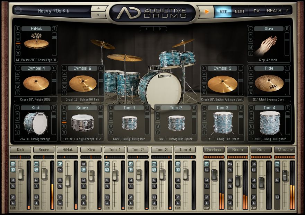Open the BEATS page

(274, 11)
